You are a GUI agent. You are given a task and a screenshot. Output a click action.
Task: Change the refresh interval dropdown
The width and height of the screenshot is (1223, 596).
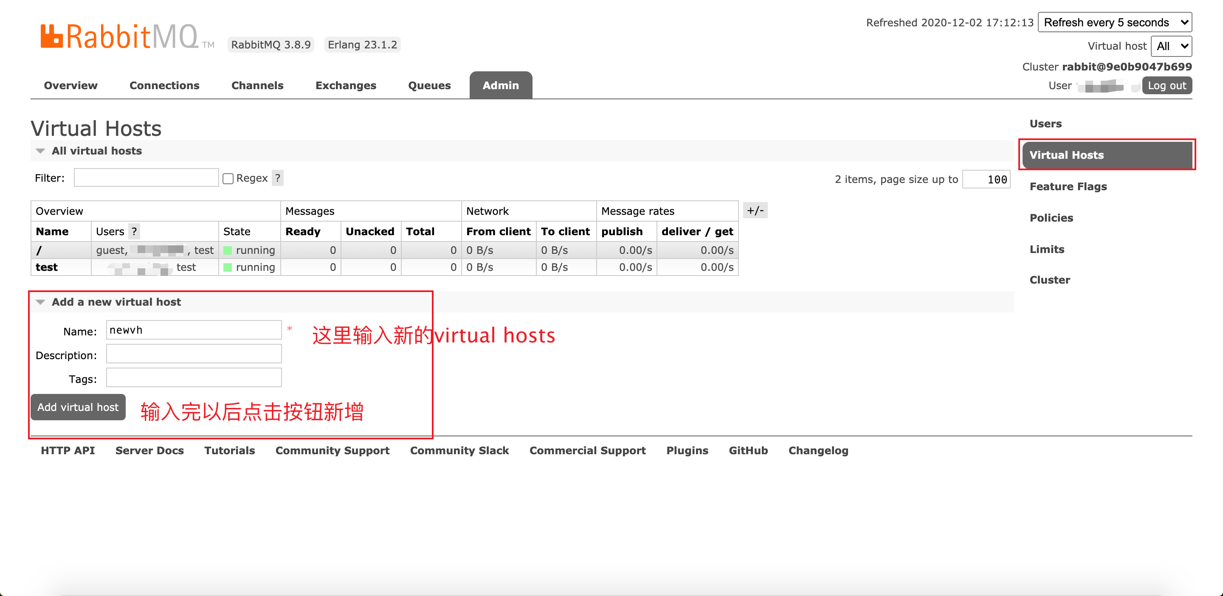point(1115,22)
